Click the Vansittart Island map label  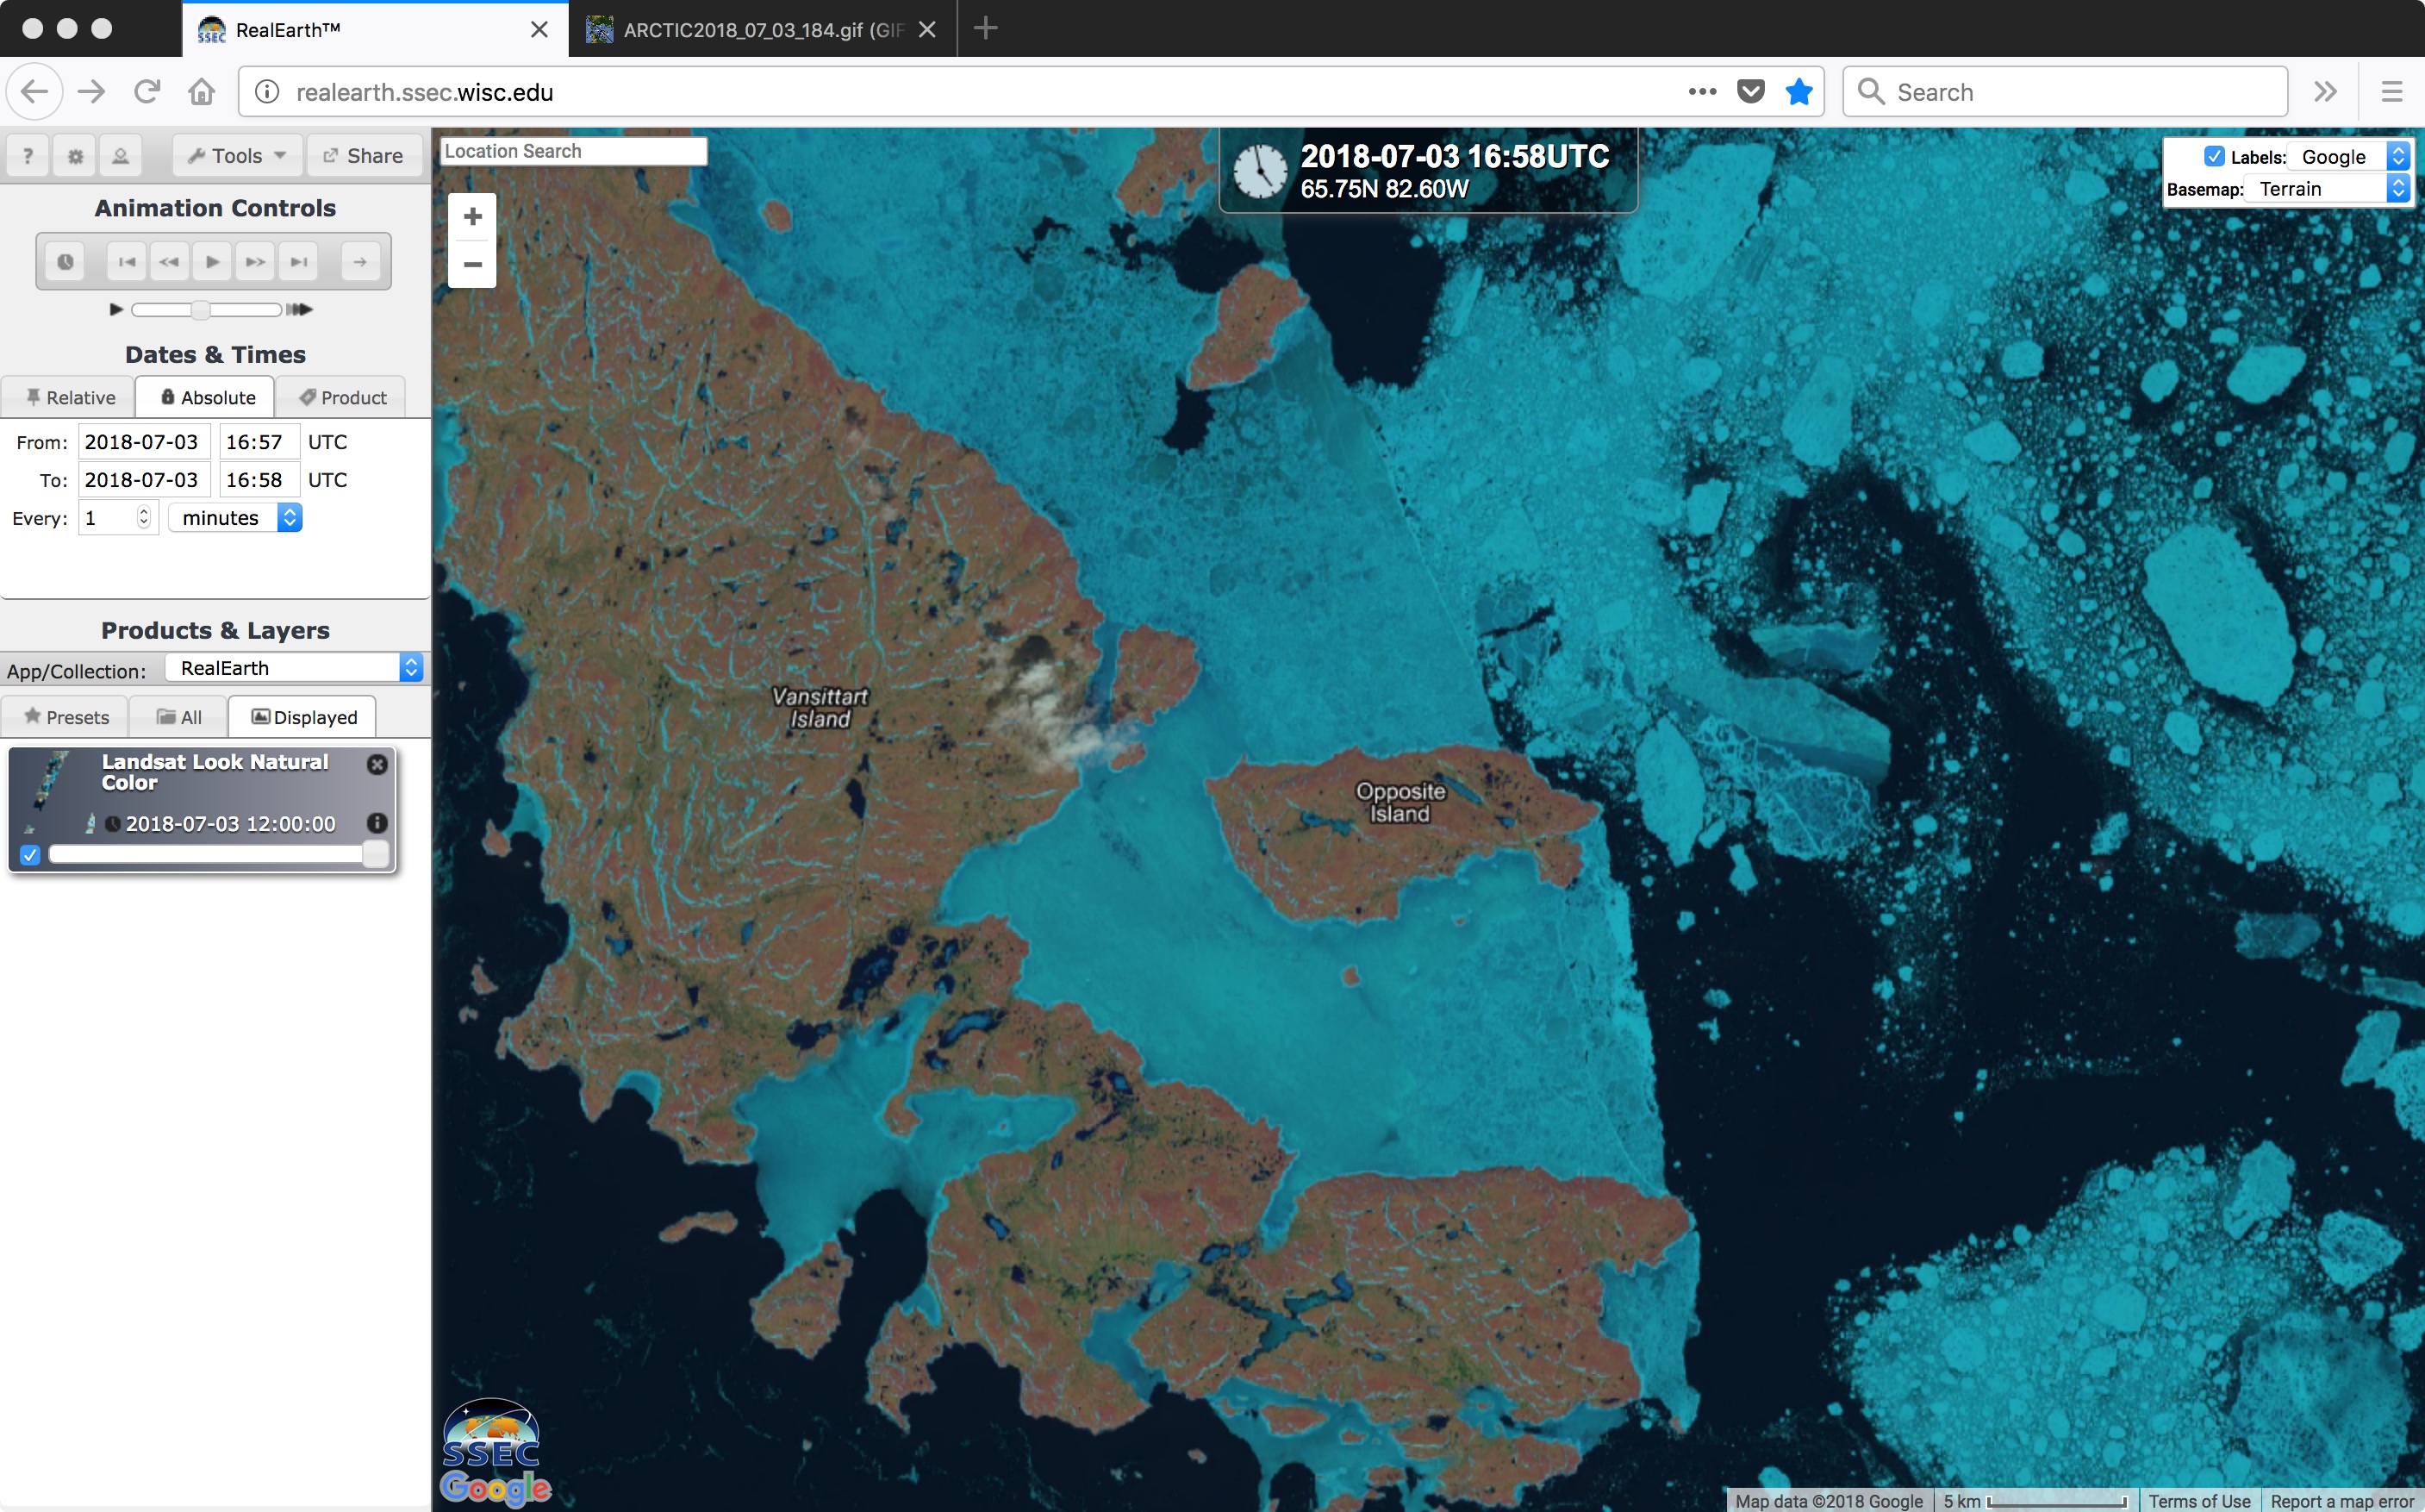[x=820, y=707]
